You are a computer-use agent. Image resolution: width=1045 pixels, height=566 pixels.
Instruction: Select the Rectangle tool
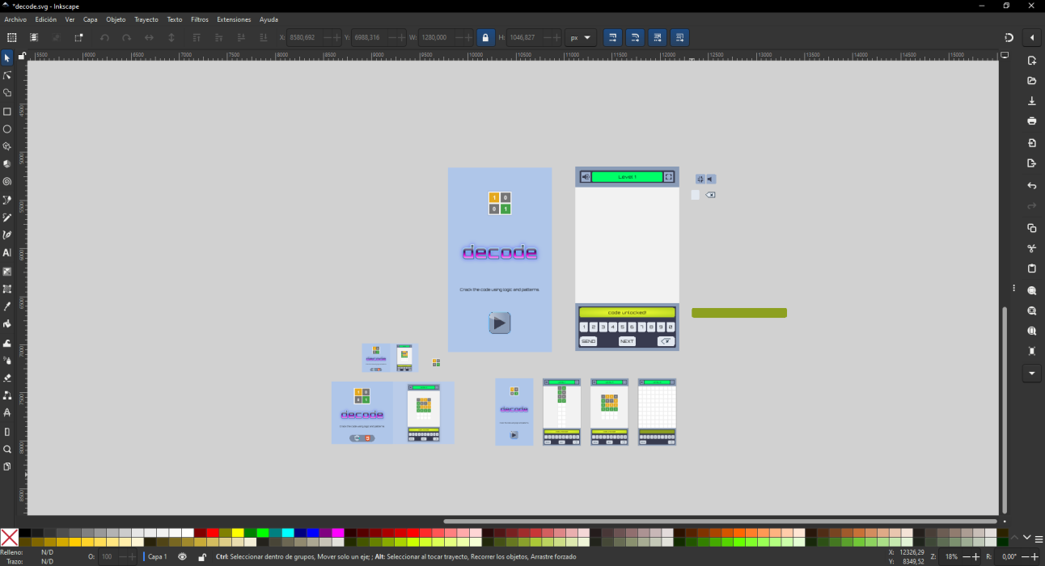point(7,112)
